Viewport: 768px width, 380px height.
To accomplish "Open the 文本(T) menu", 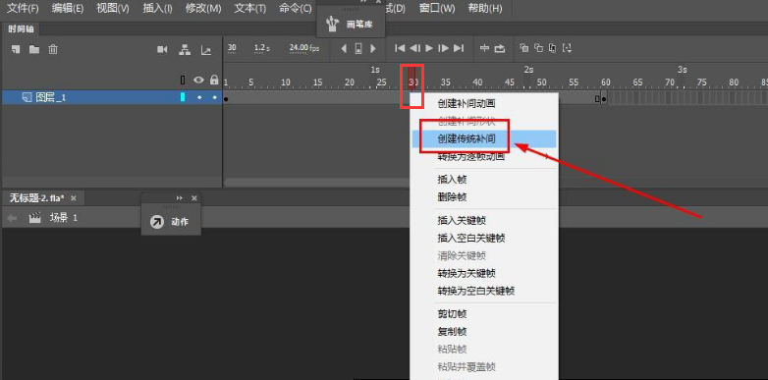I will 250,8.
